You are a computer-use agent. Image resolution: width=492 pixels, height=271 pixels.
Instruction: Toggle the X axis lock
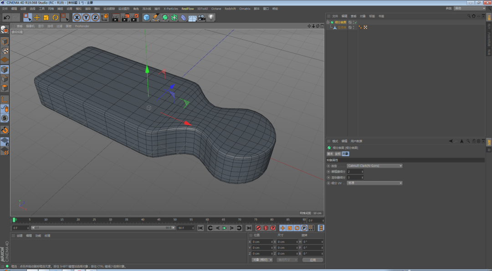pyautogui.click(x=77, y=17)
